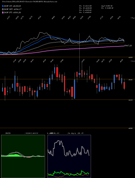This screenshot has height=178, width=135.
Task: Click the 'MACD:' panel heading
Action: click(8, 133)
